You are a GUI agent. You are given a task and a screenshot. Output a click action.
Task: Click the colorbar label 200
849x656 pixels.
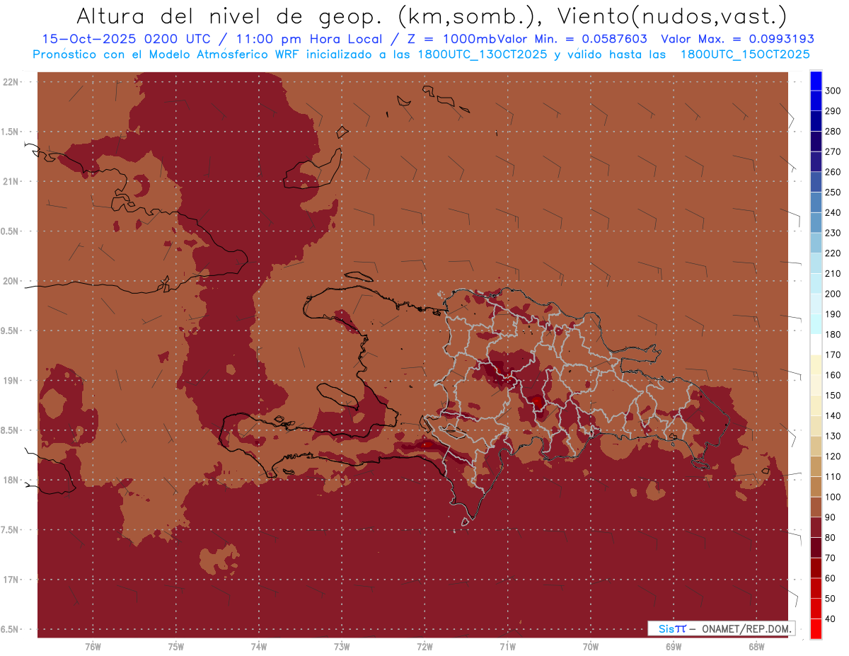832,294
